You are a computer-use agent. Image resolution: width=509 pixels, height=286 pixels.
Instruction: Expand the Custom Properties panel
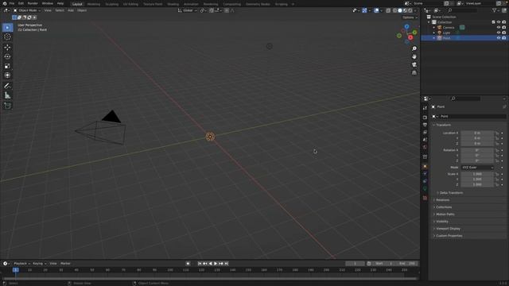(x=449, y=236)
